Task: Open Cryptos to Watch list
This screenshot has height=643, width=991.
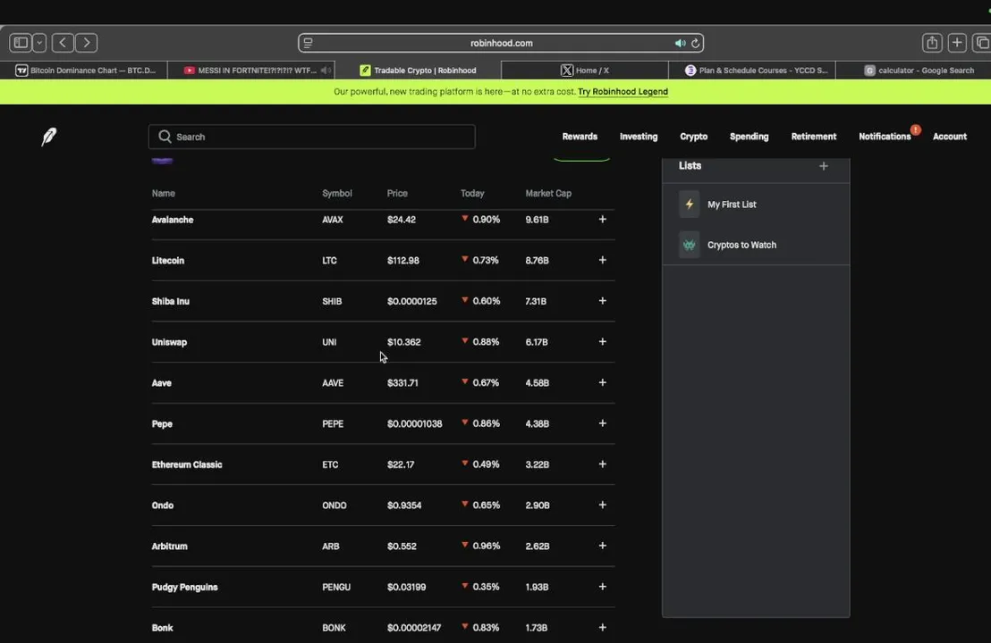Action: [x=756, y=245]
